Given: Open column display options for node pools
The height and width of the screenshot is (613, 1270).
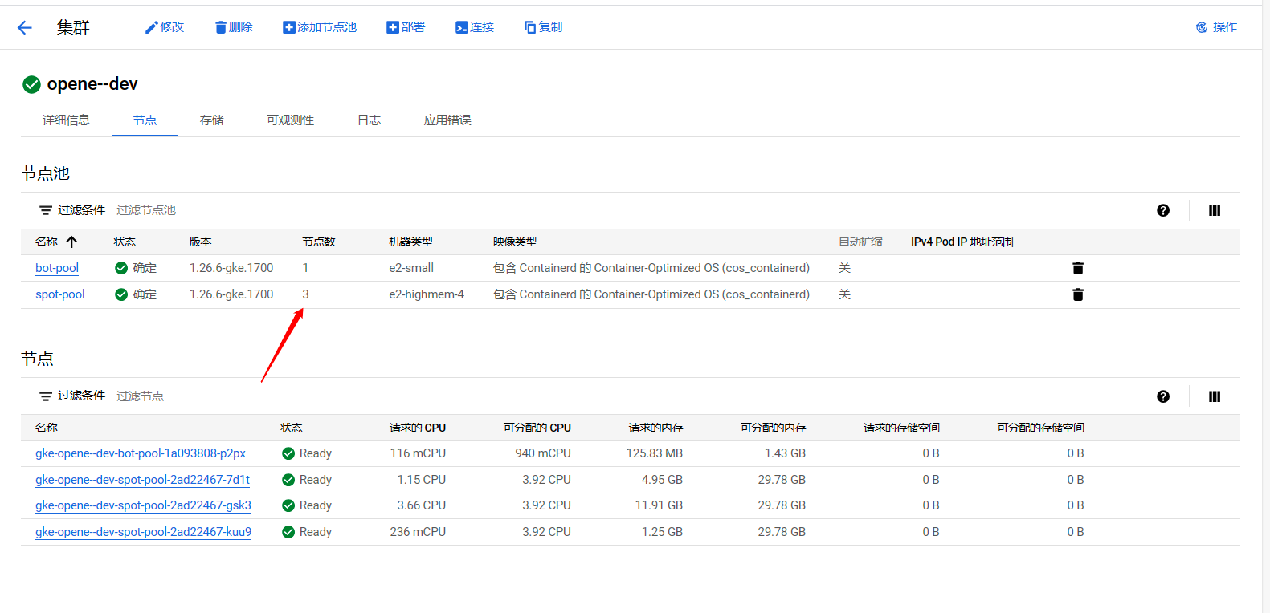Looking at the screenshot, I should pos(1215,210).
